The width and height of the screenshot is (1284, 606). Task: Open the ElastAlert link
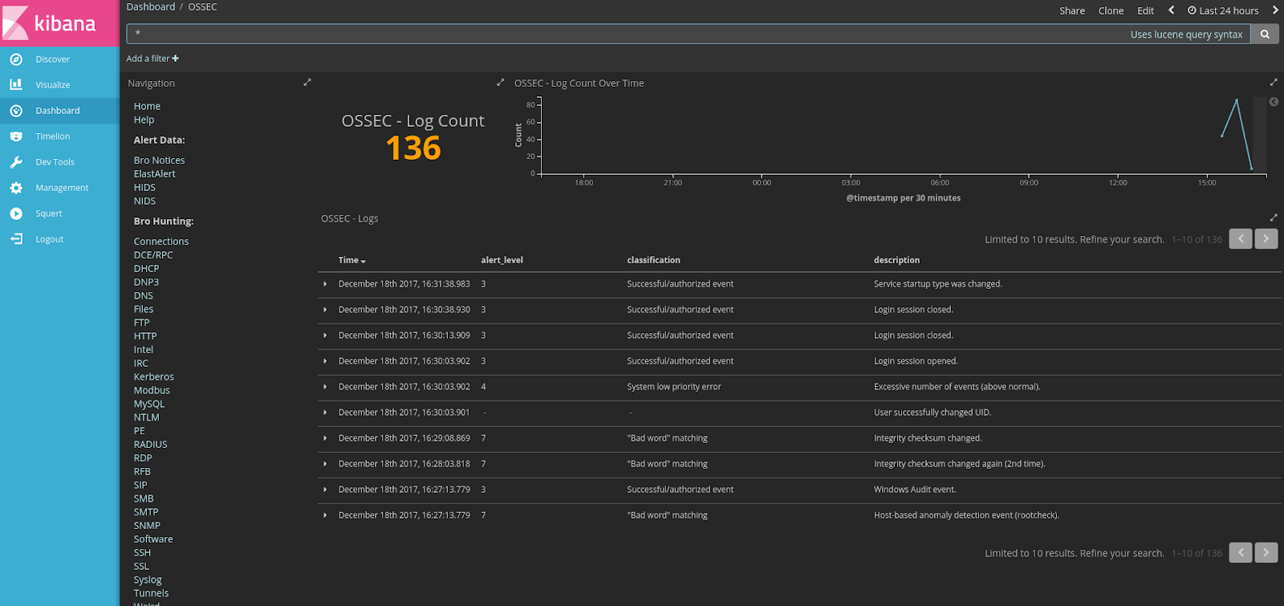154,173
